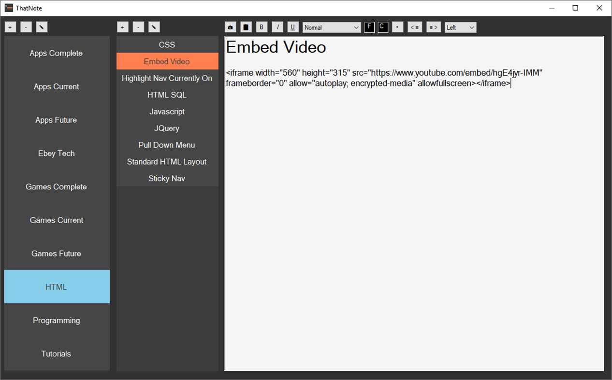612x380 pixels.
Task: Open the Normal paragraph style dropdown
Action: point(332,27)
